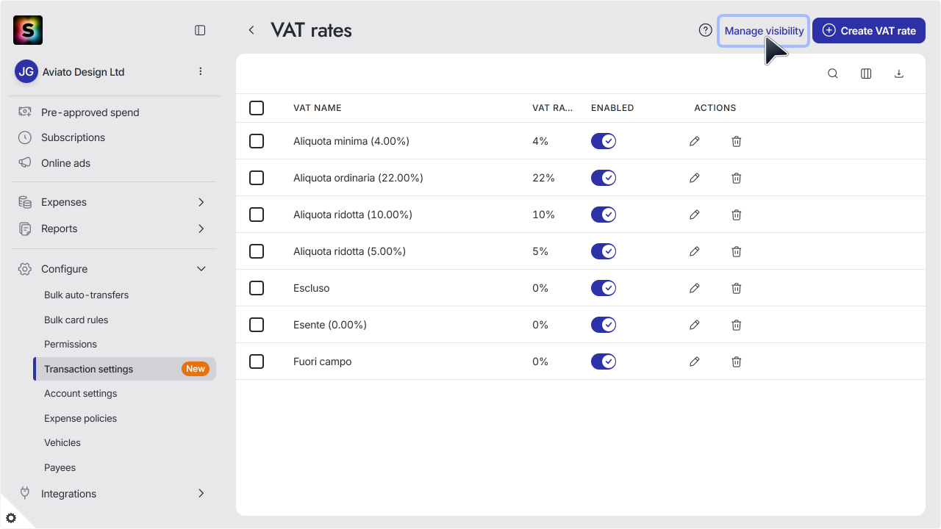Expand the Integrations section chevron

(x=201, y=494)
